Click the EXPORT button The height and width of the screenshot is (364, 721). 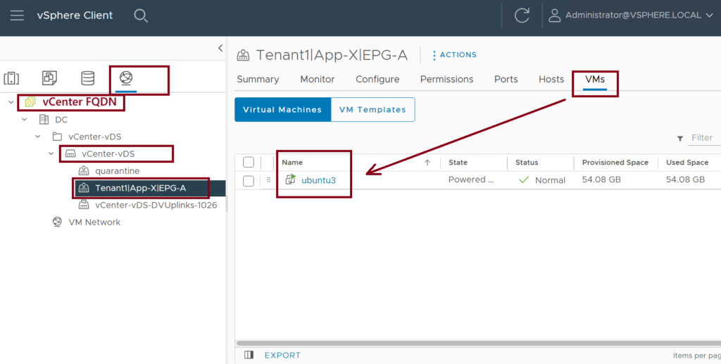(x=282, y=356)
